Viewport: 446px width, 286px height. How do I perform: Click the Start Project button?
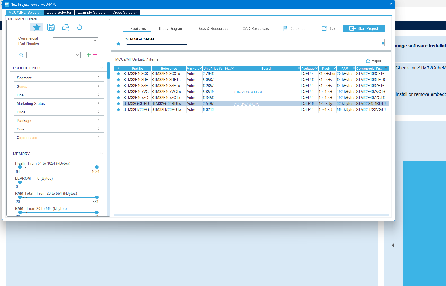pyautogui.click(x=364, y=28)
